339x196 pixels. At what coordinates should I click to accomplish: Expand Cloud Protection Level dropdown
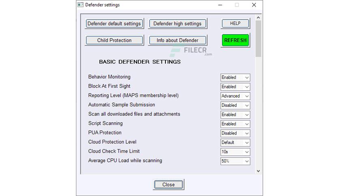pos(235,143)
